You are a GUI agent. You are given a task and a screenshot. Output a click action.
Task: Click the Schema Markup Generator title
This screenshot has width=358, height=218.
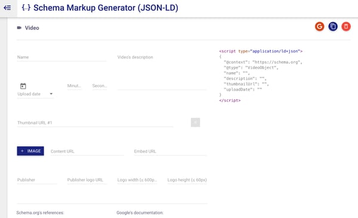106,8
